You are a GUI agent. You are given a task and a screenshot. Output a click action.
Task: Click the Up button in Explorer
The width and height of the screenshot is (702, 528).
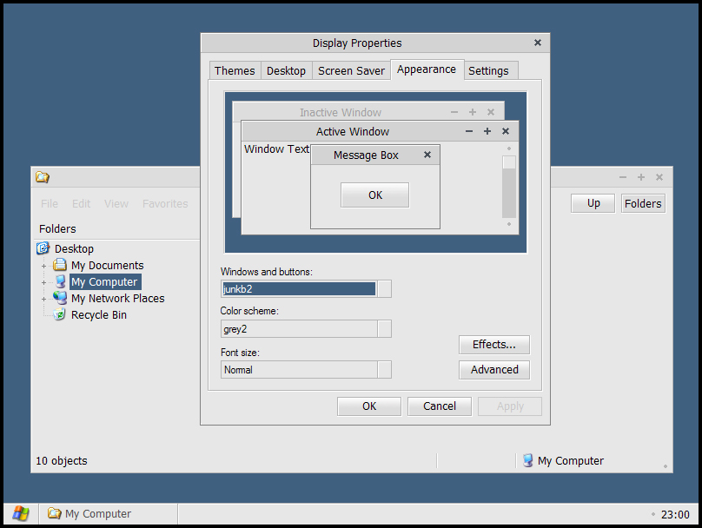[x=593, y=203]
